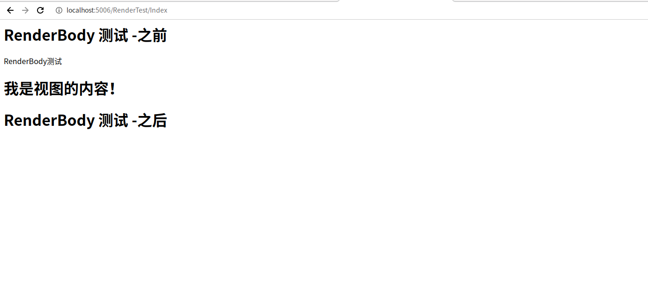Click the small paragraph text RenderBody测试
This screenshot has width=648, height=282.
33,61
